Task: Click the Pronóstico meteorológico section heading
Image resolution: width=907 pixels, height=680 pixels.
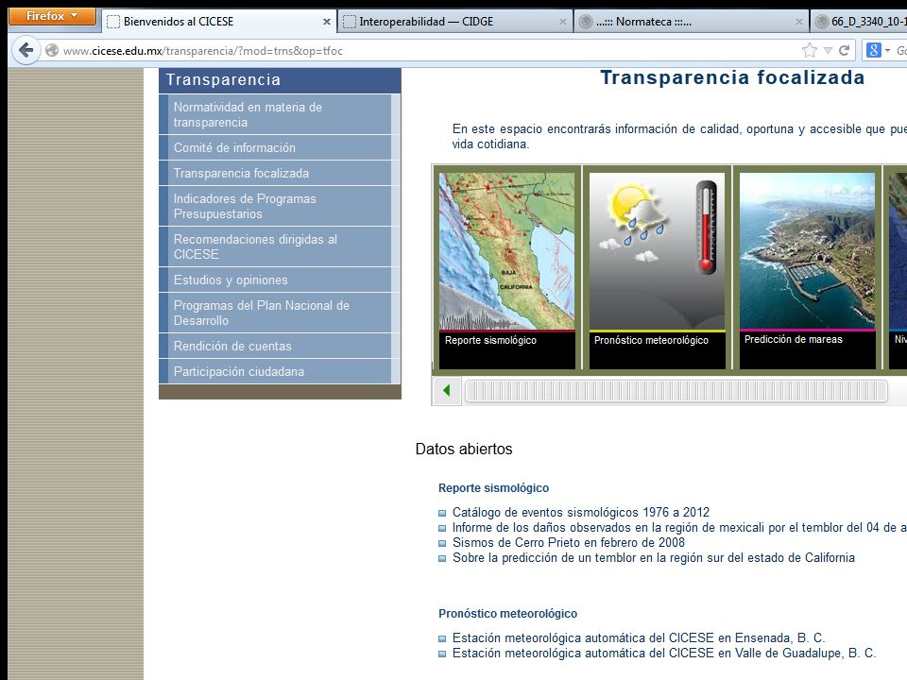Action: coord(508,614)
